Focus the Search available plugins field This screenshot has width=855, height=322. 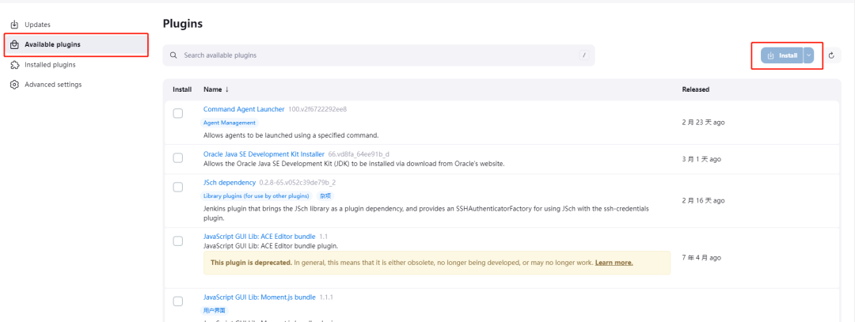[x=378, y=55]
